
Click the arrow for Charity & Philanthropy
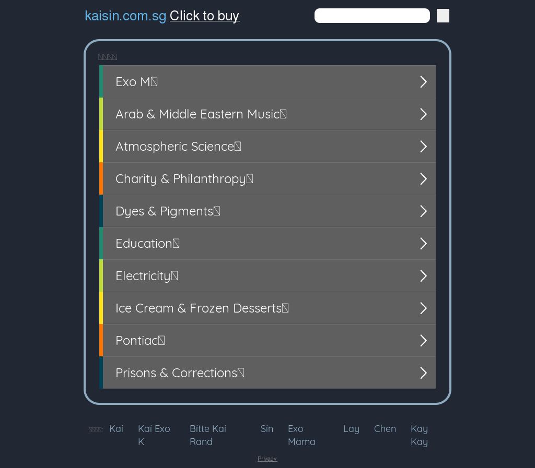click(x=423, y=179)
